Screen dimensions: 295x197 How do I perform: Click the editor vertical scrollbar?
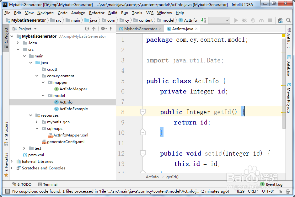coord(284,83)
